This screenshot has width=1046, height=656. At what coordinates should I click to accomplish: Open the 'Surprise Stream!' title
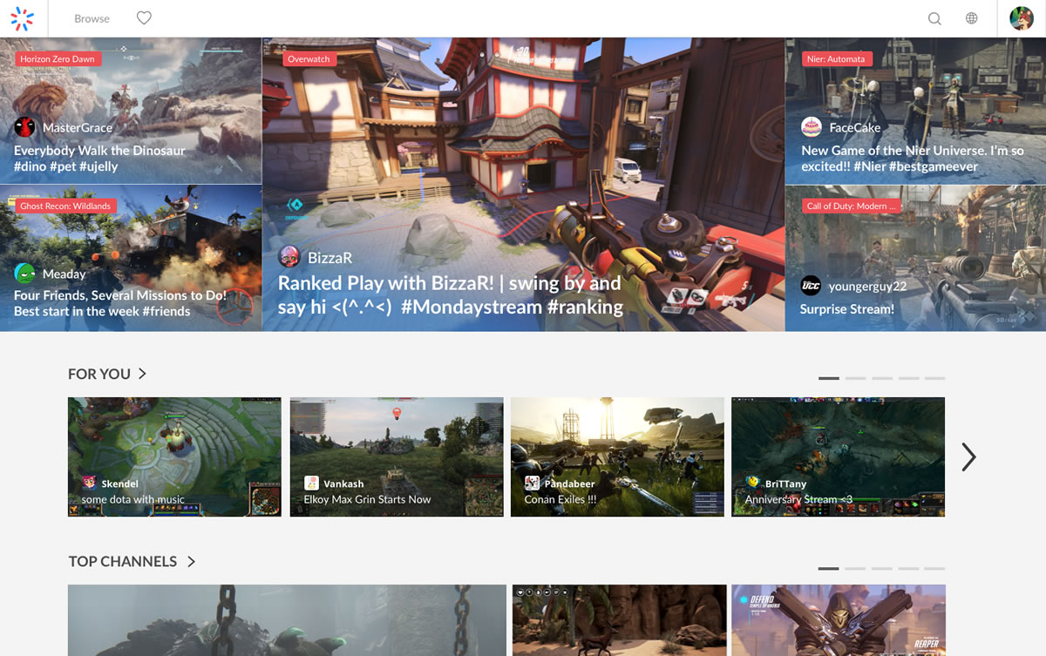(x=847, y=309)
